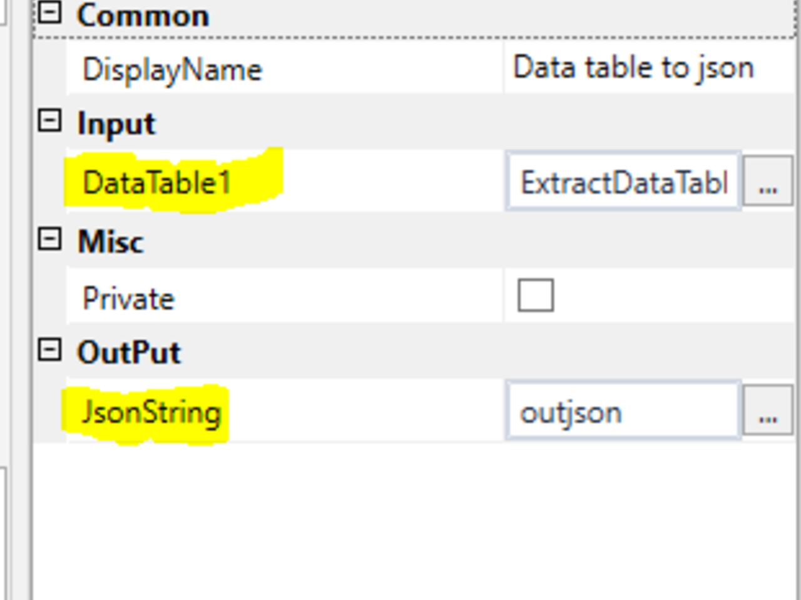Collapse the OutPut section

(x=49, y=350)
